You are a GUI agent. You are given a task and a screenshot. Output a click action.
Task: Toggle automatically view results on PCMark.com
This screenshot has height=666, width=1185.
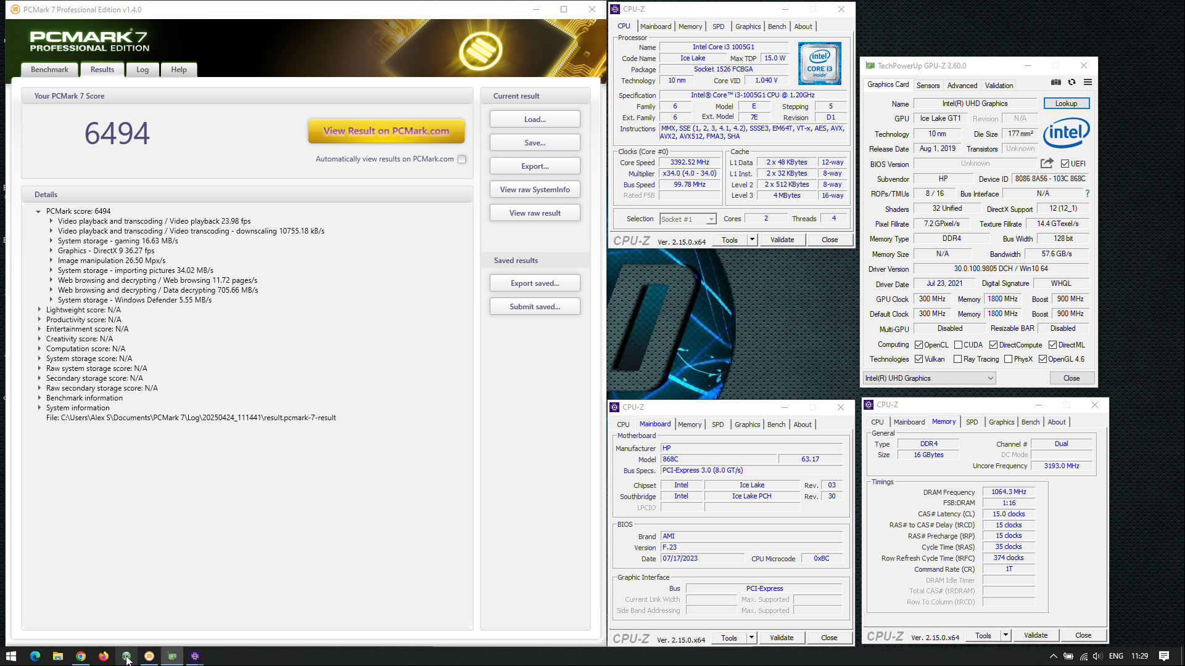[462, 159]
